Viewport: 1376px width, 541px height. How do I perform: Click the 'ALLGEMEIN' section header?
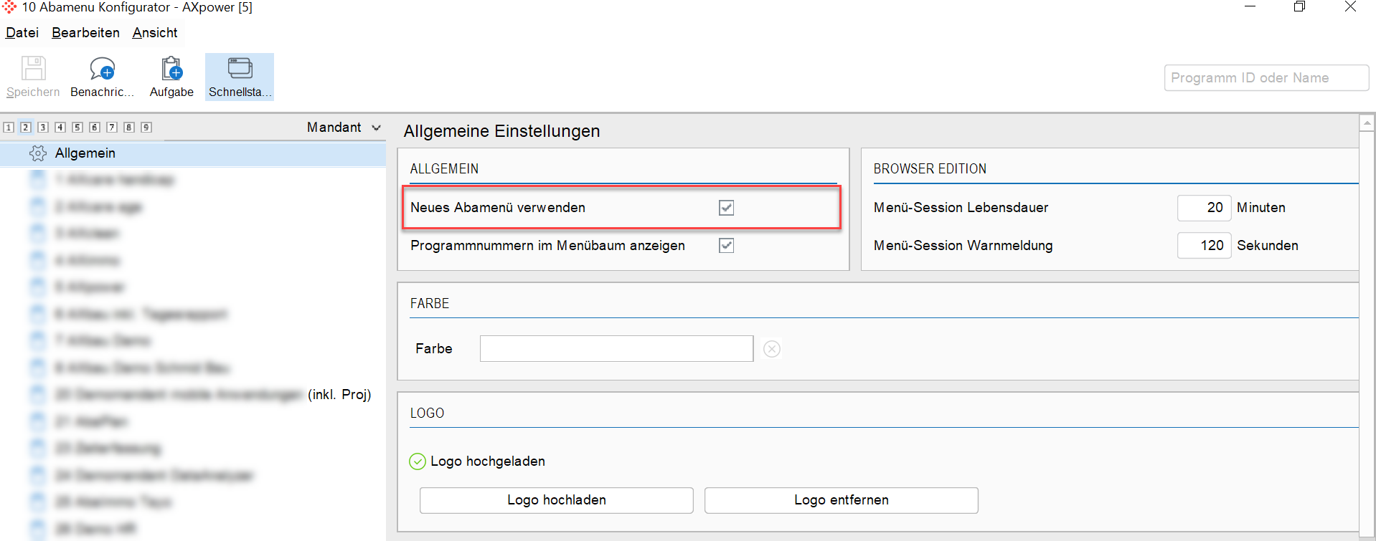(444, 169)
